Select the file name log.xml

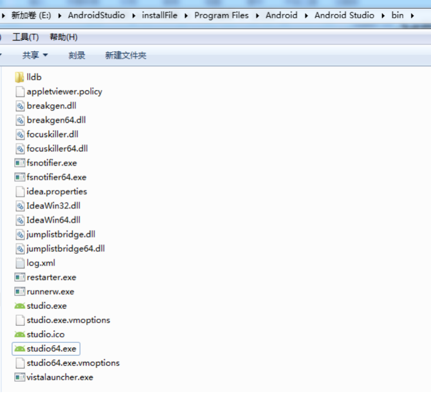[41, 263]
